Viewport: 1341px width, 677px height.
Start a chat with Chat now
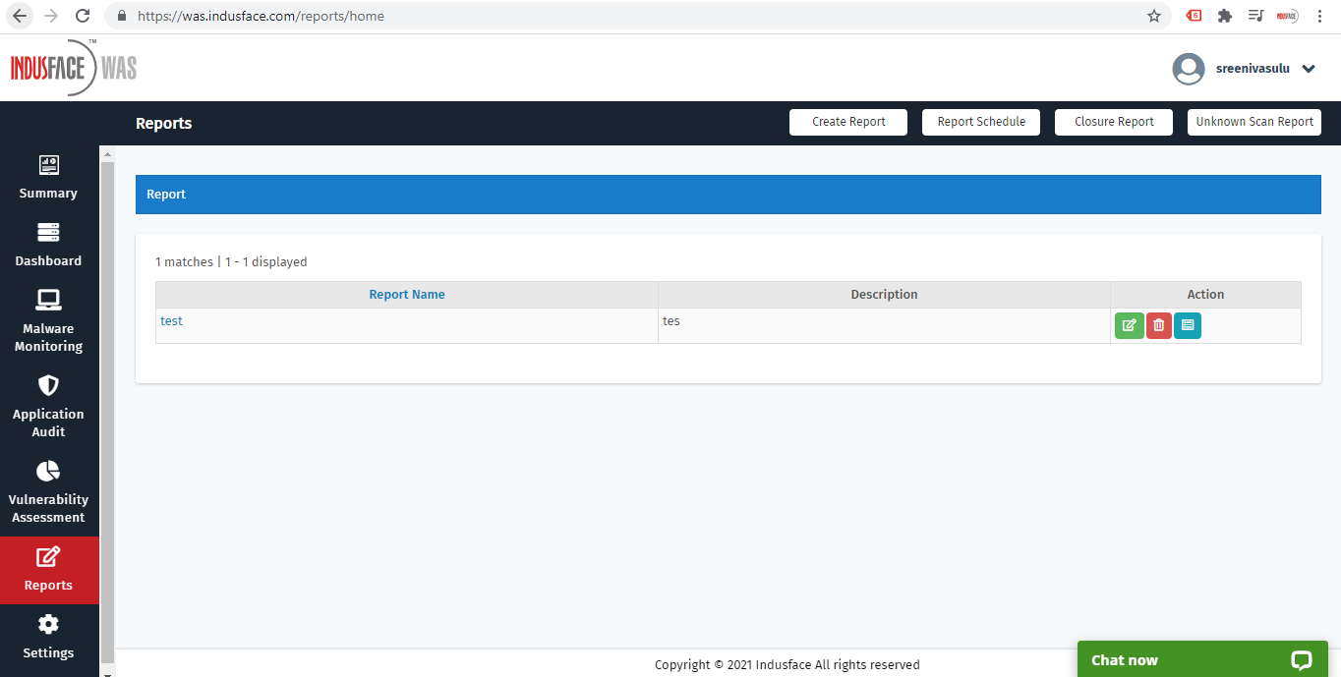coord(1202,659)
